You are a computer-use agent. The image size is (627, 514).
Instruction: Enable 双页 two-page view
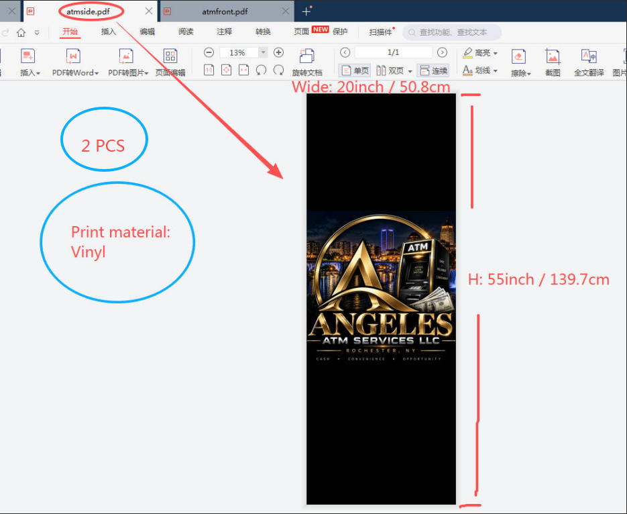coord(390,71)
